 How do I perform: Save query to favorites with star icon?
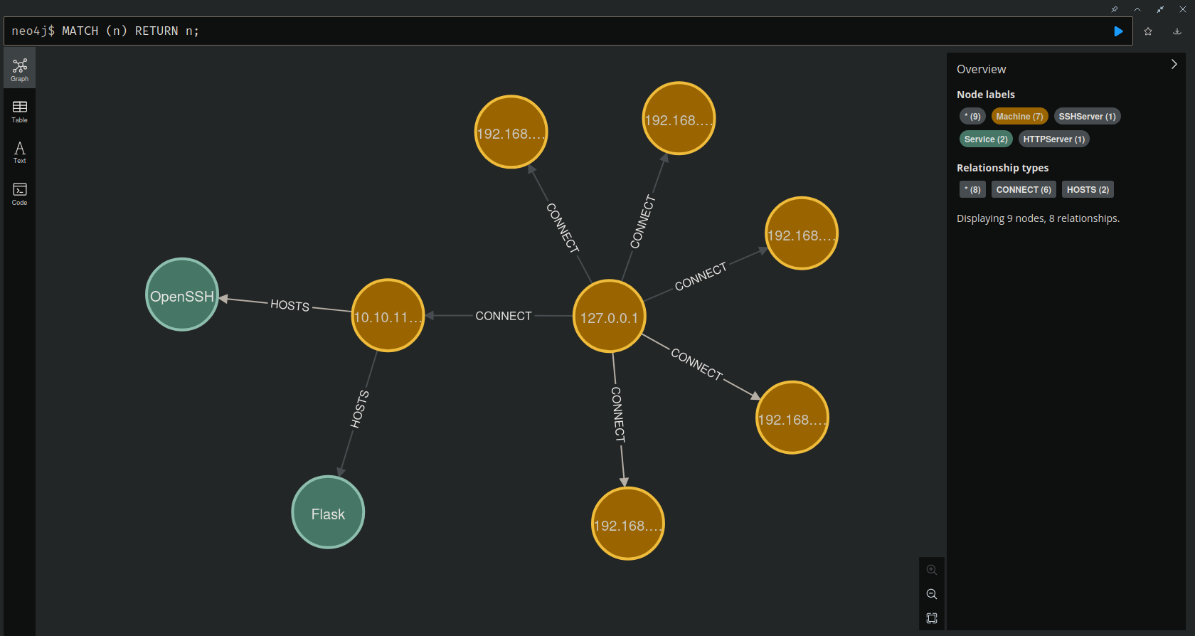(1148, 31)
